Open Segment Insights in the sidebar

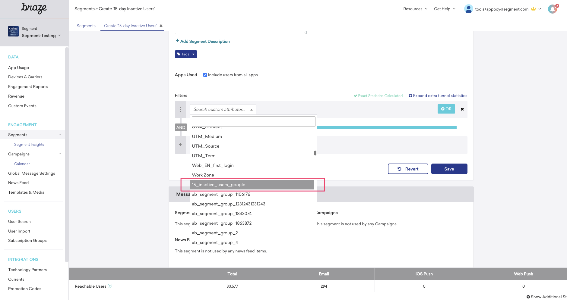(29, 144)
